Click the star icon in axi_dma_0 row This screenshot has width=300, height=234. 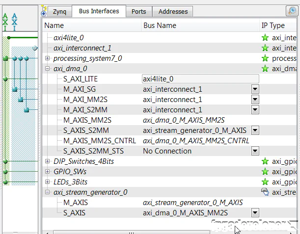[x=265, y=69]
